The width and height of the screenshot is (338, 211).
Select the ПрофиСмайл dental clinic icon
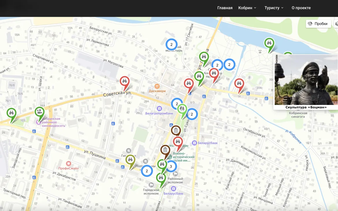tap(68, 164)
